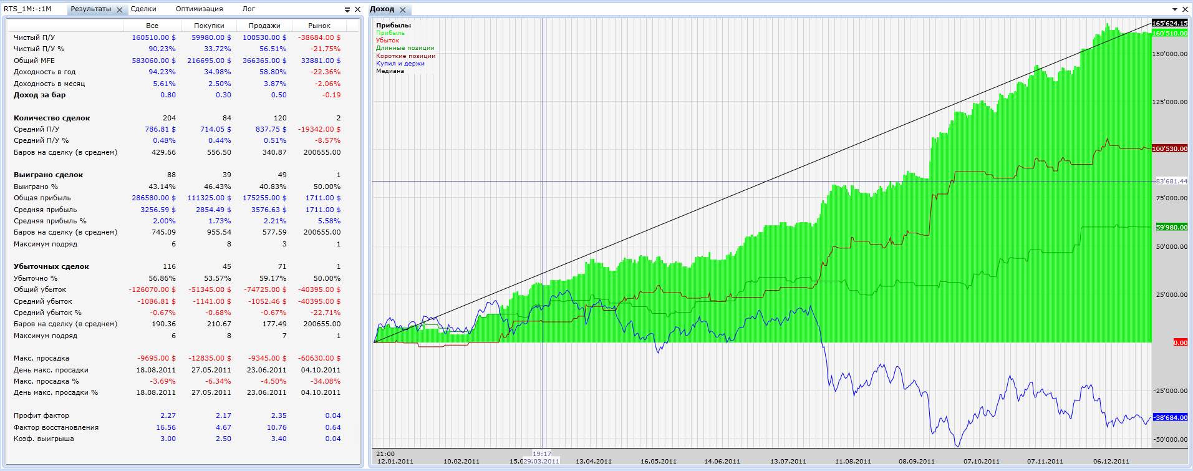
Task: Click the green 160'510.00 price label
Action: (x=1169, y=33)
